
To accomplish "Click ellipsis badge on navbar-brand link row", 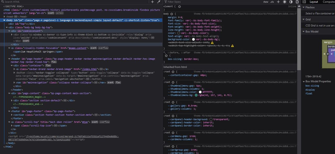I will pyautogui.click(x=101, y=69).
